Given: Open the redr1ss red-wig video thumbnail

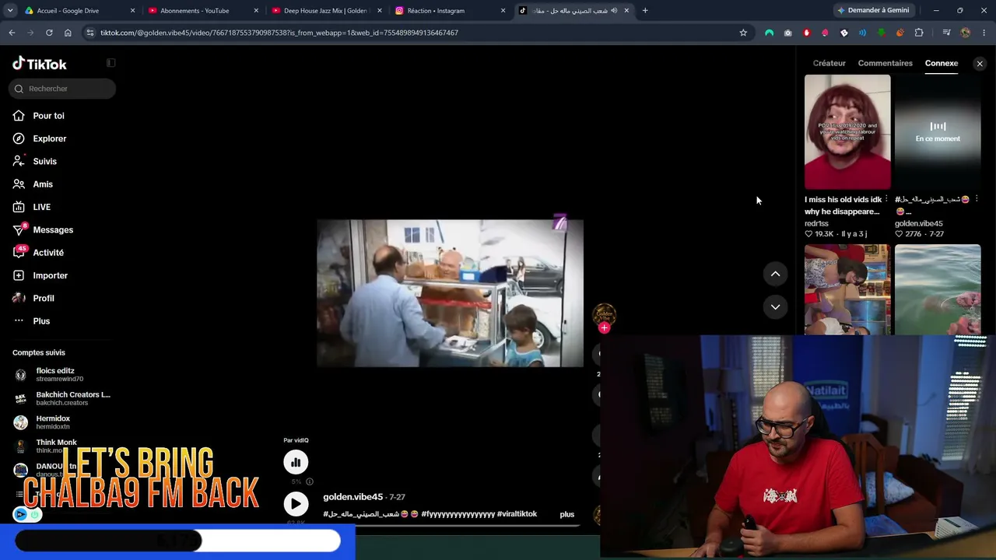Looking at the screenshot, I should click(x=847, y=131).
